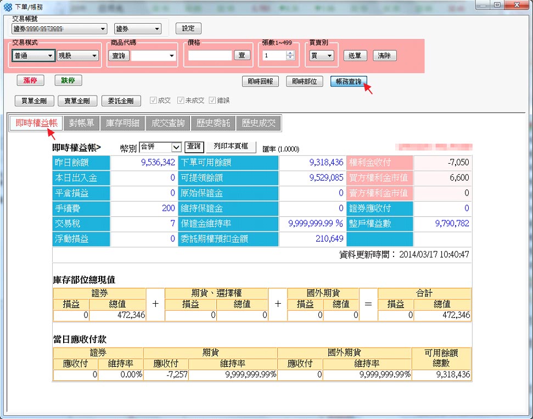Screen dimensions: 533x419
Task: Click the red 漲停 limit-up button
Action: point(30,81)
